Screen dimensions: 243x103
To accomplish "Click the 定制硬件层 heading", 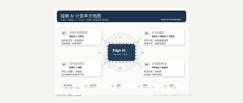I will [x=159, y=64].
